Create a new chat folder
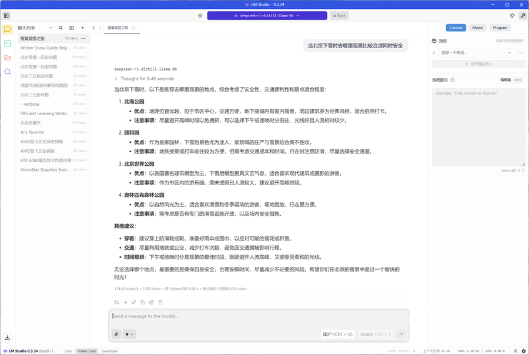Image resolution: width=529 pixels, height=355 pixels. click(72, 28)
